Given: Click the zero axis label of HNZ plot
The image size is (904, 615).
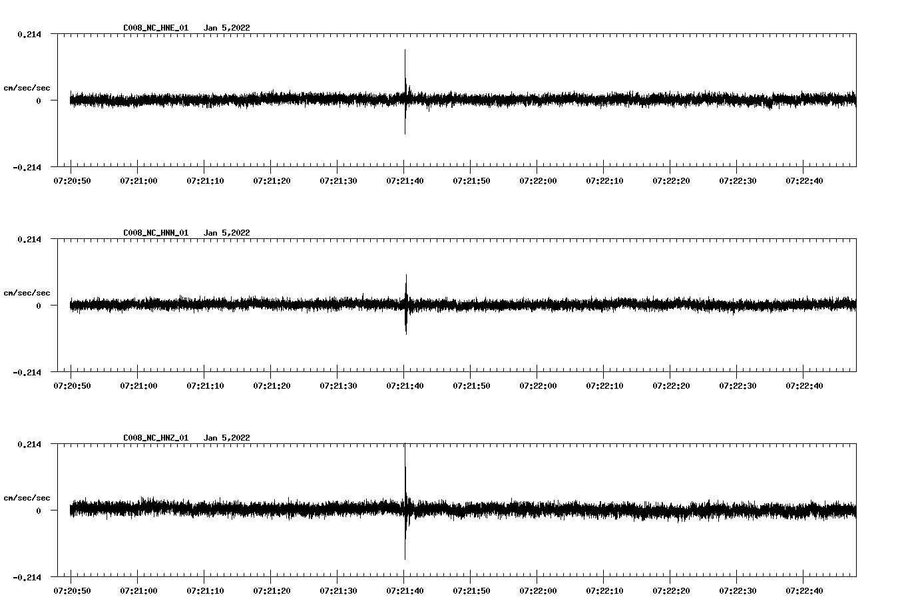Looking at the screenshot, I should (39, 511).
